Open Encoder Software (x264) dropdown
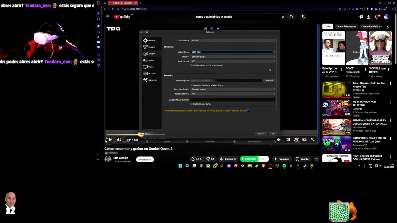Image resolution: width=397 pixels, height=223 pixels. (x=233, y=57)
